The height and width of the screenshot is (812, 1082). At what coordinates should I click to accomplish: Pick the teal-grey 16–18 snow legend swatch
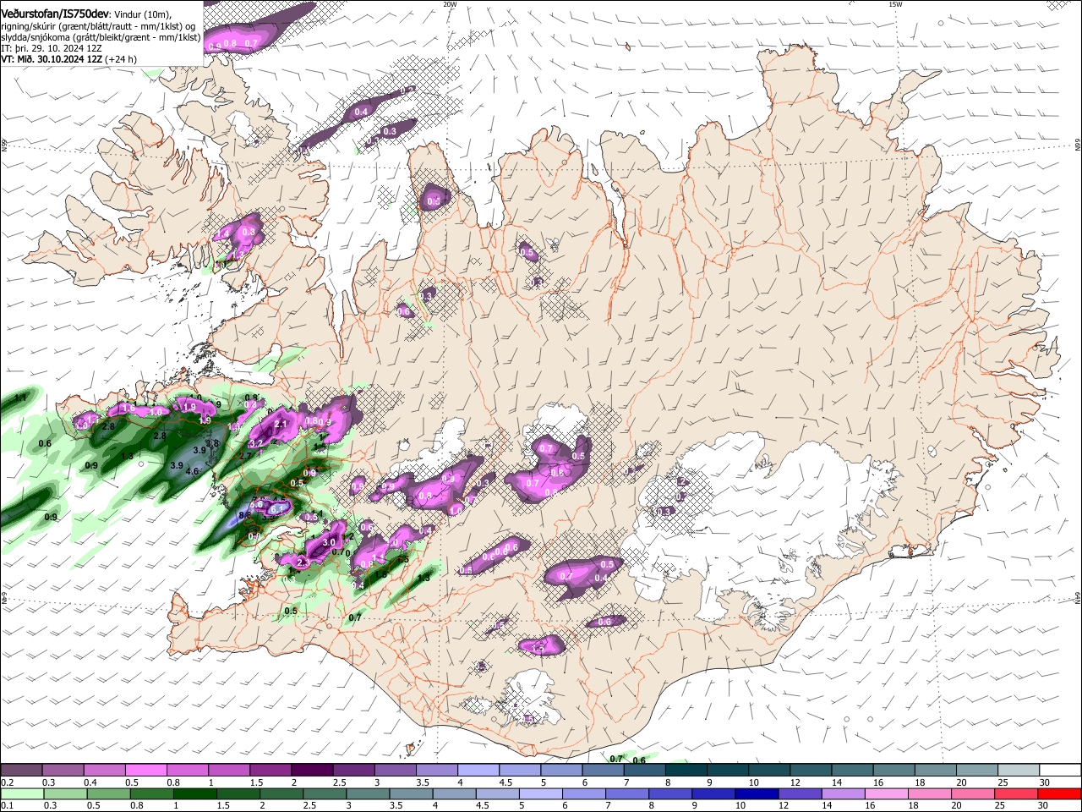(893, 771)
